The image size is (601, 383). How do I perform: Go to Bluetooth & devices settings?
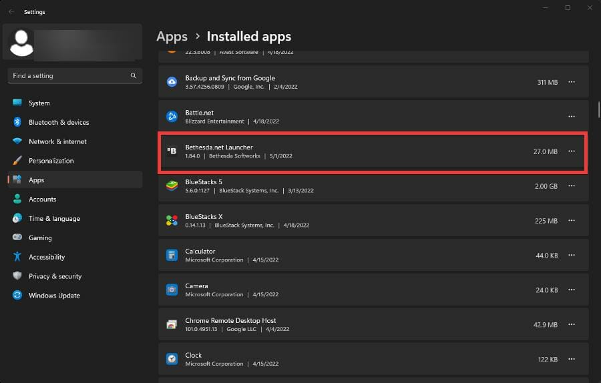pyautogui.click(x=58, y=123)
